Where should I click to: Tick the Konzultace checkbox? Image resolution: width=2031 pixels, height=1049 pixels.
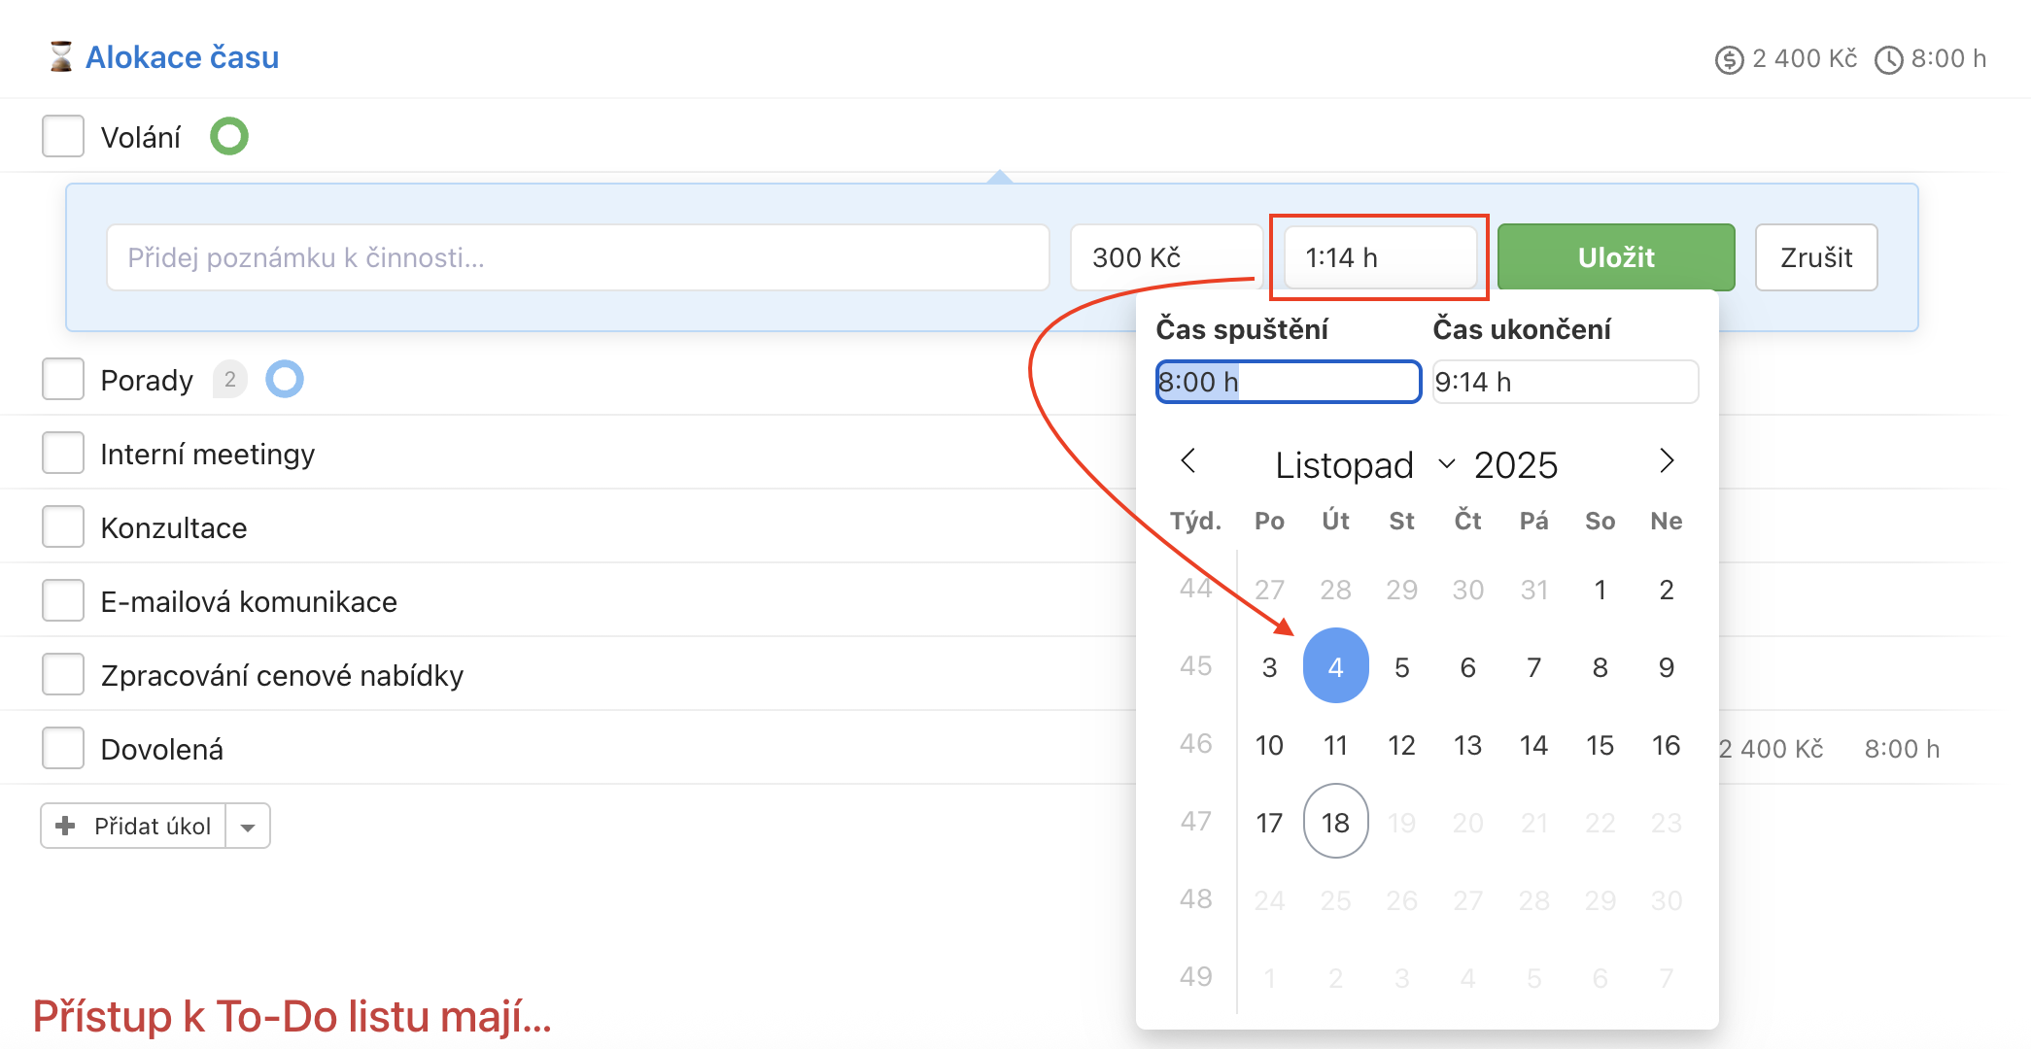63,526
